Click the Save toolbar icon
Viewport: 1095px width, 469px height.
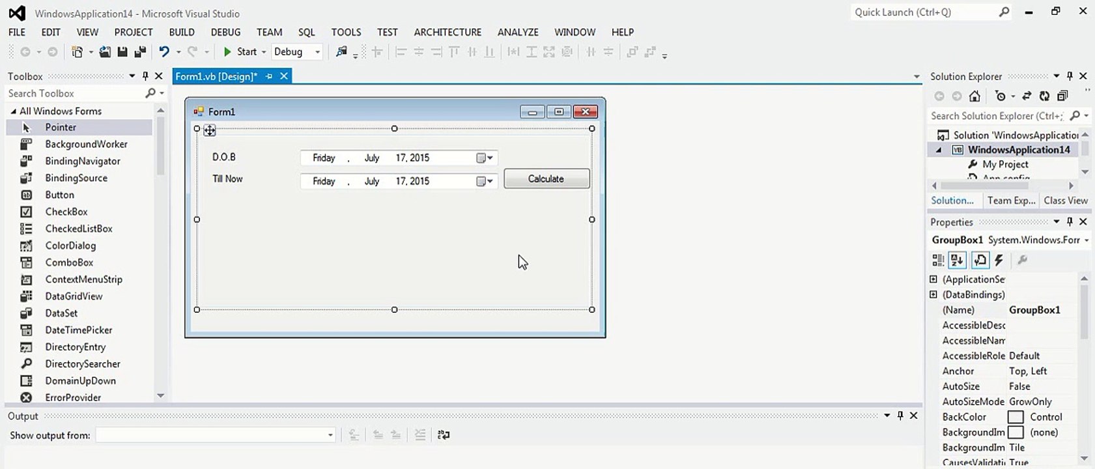tap(122, 52)
